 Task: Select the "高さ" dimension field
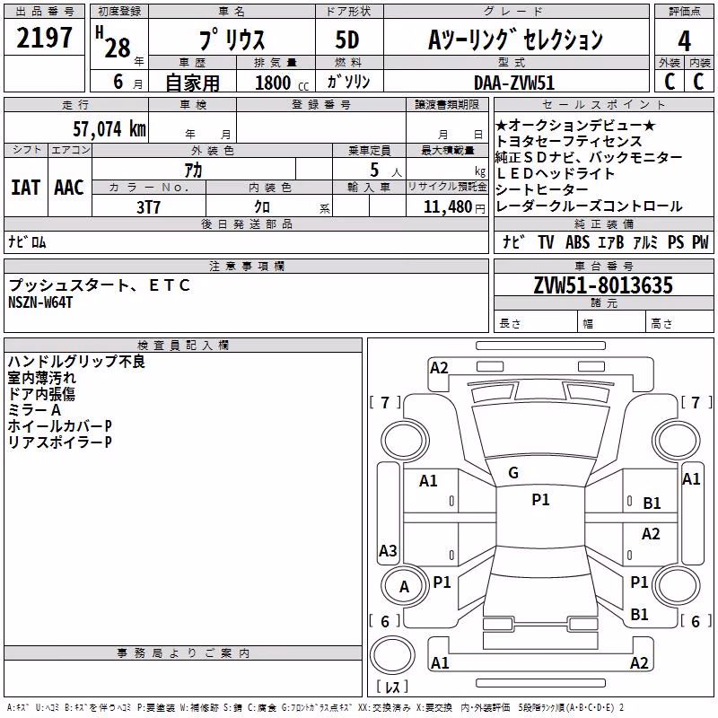(x=680, y=323)
